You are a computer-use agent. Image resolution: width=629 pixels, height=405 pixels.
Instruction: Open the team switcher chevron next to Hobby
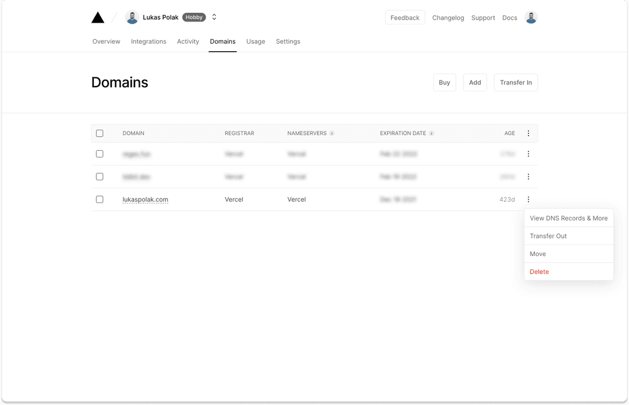[x=214, y=17]
